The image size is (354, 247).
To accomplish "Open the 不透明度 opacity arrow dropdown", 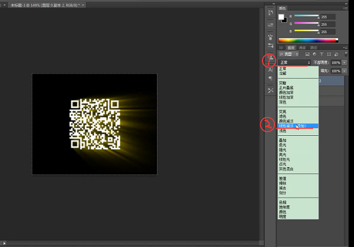I will tap(345, 63).
